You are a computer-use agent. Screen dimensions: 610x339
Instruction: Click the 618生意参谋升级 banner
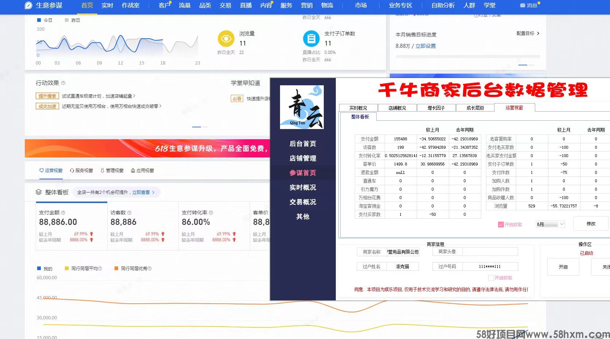pyautogui.click(x=147, y=148)
